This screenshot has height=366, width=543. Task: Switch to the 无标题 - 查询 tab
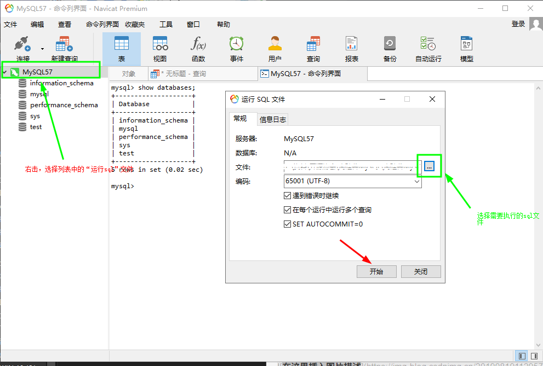(203, 74)
